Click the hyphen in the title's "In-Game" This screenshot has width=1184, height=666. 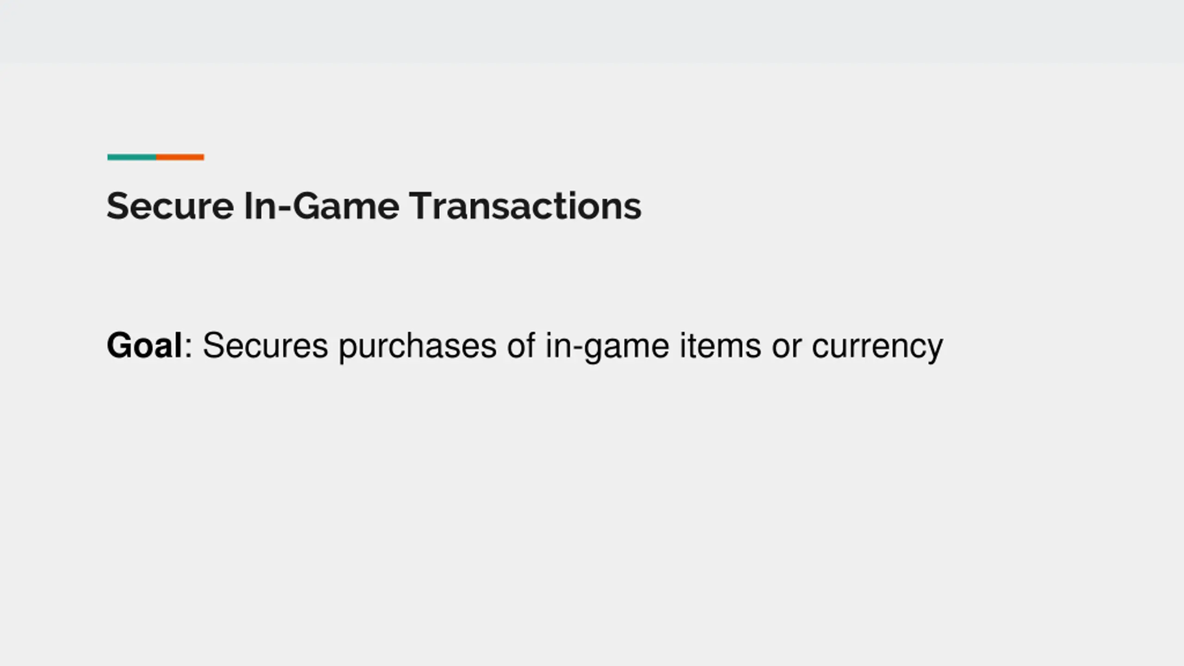[x=285, y=209]
